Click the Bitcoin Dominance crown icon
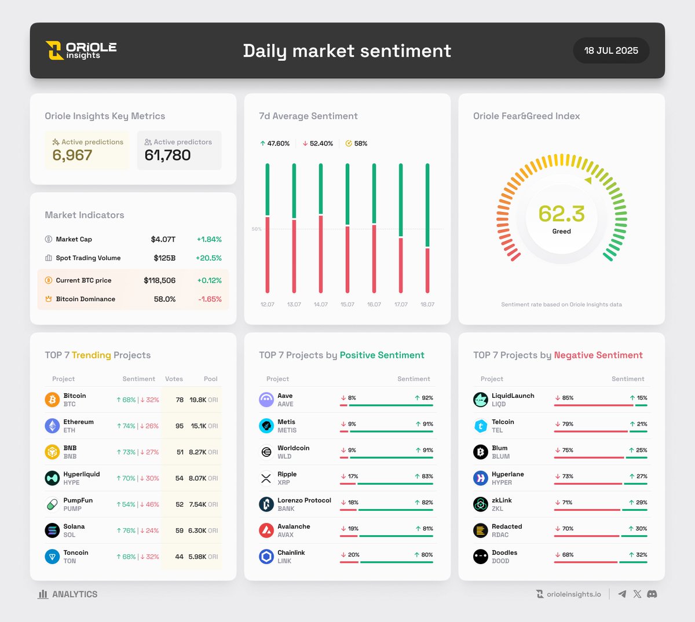 coord(49,299)
